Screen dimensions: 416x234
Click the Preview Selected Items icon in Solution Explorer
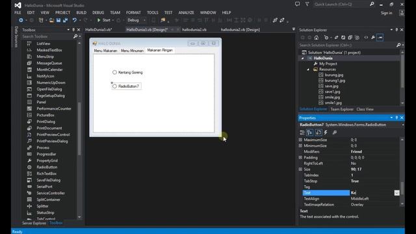point(380,38)
